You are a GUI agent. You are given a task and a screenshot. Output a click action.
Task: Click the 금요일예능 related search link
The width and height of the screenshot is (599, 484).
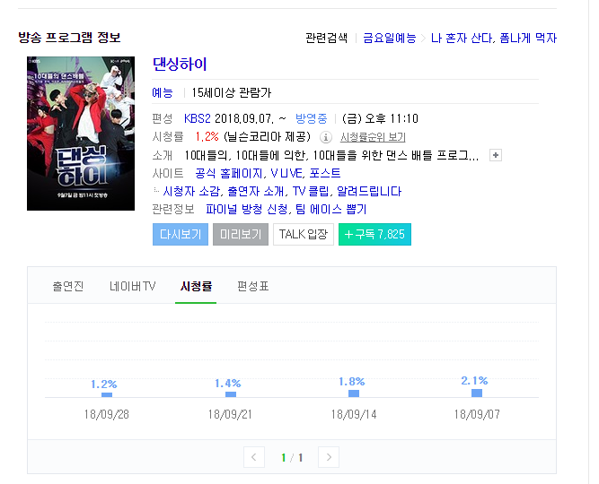[389, 39]
